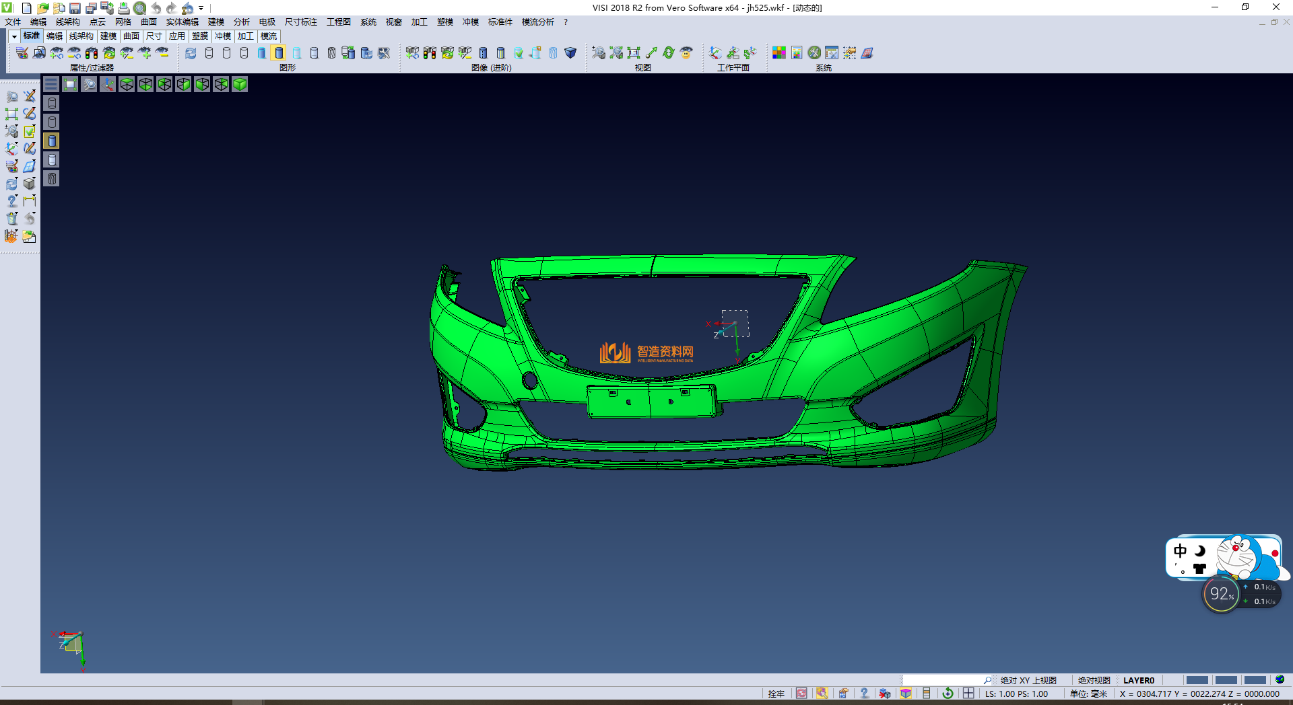Image resolution: width=1293 pixels, height=705 pixels.
Task: Click the traffic light filter icon
Action: pos(92,53)
